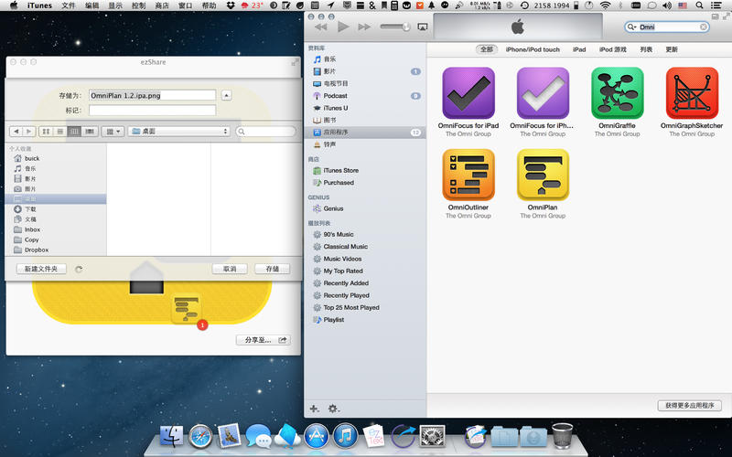This screenshot has width=732, height=457.
Task: Click the 标记 tags field
Action: pos(152,110)
